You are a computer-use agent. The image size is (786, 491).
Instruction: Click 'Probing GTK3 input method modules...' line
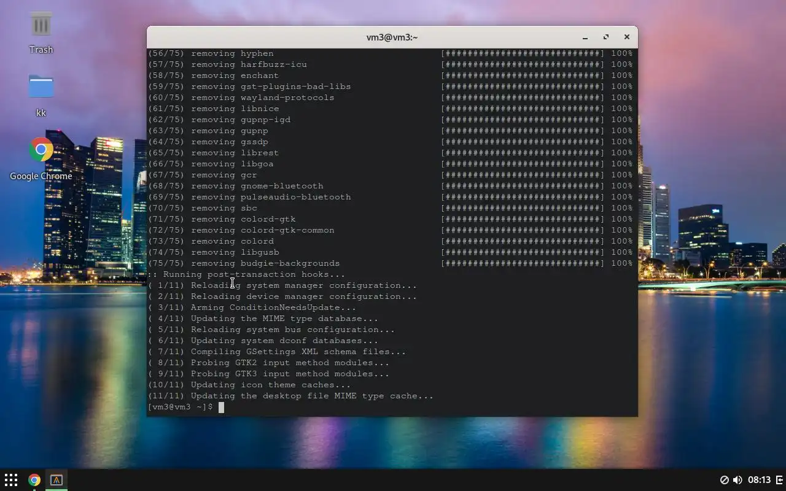(268, 374)
